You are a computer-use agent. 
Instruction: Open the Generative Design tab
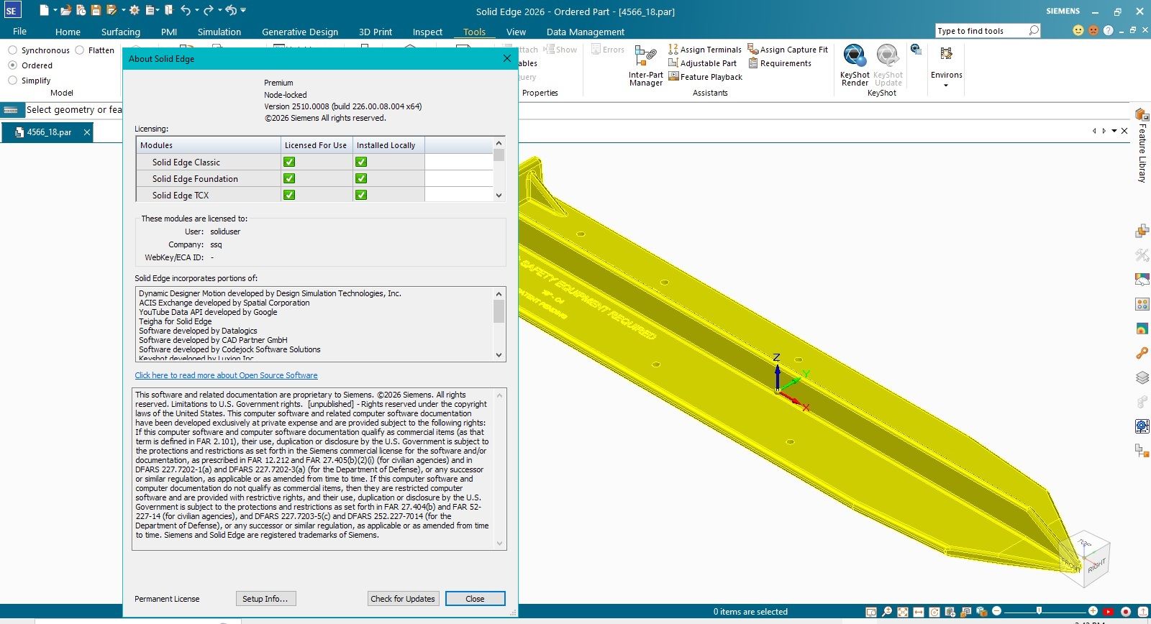(300, 32)
